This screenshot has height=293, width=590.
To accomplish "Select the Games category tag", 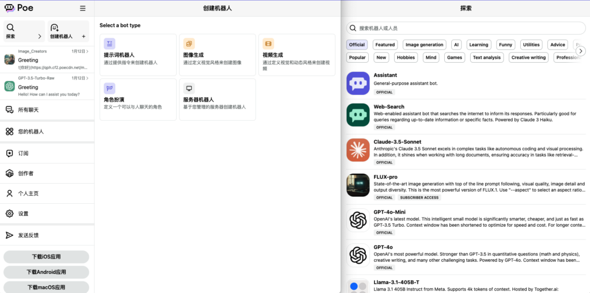I will coord(455,58).
